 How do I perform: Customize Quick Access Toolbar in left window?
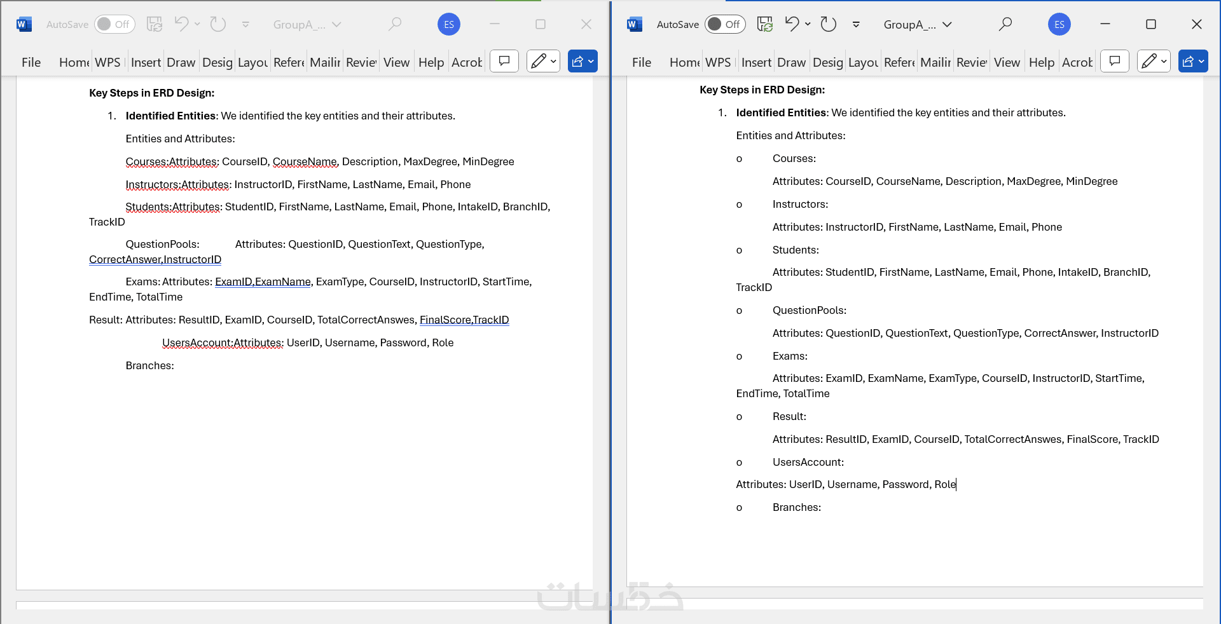(x=245, y=25)
